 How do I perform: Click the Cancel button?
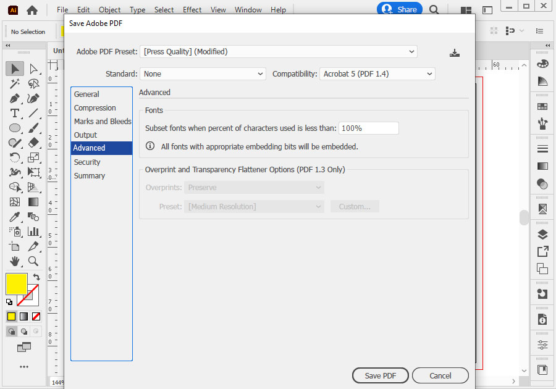point(440,375)
